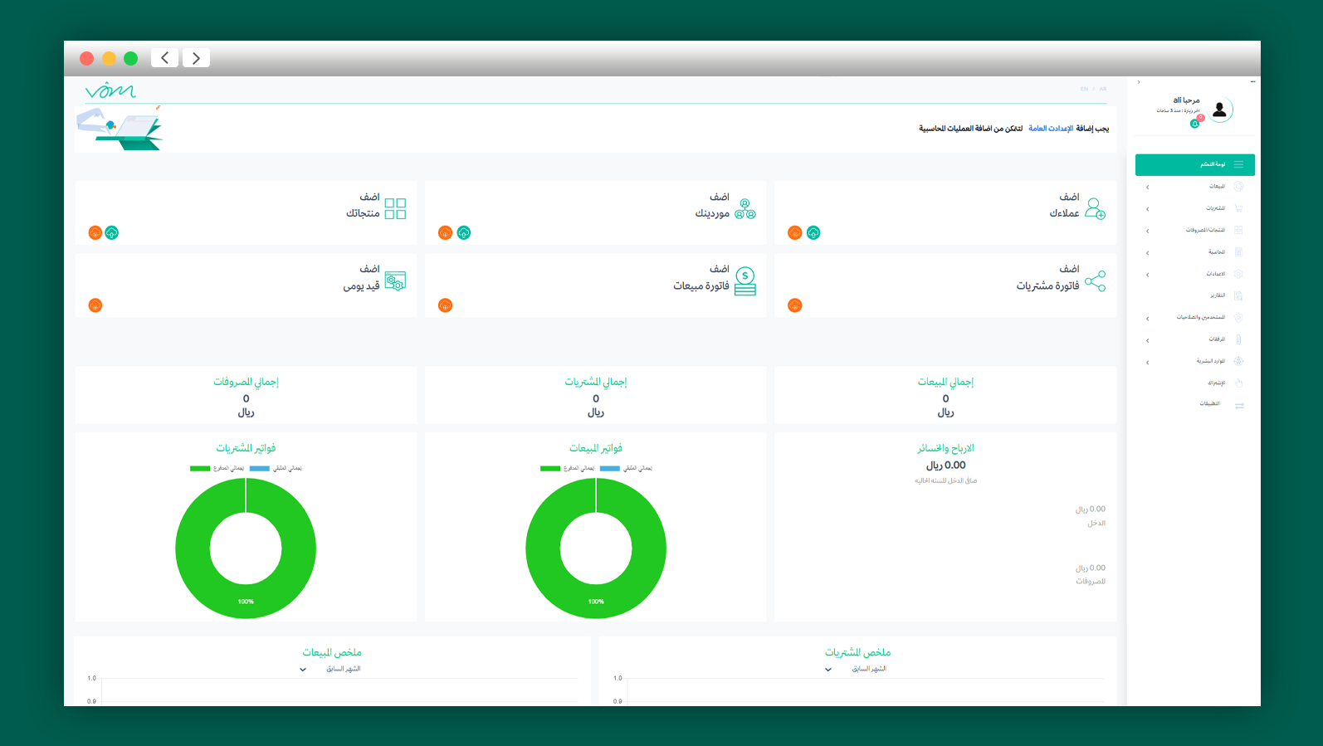Click the notification bell icon

tap(1194, 124)
